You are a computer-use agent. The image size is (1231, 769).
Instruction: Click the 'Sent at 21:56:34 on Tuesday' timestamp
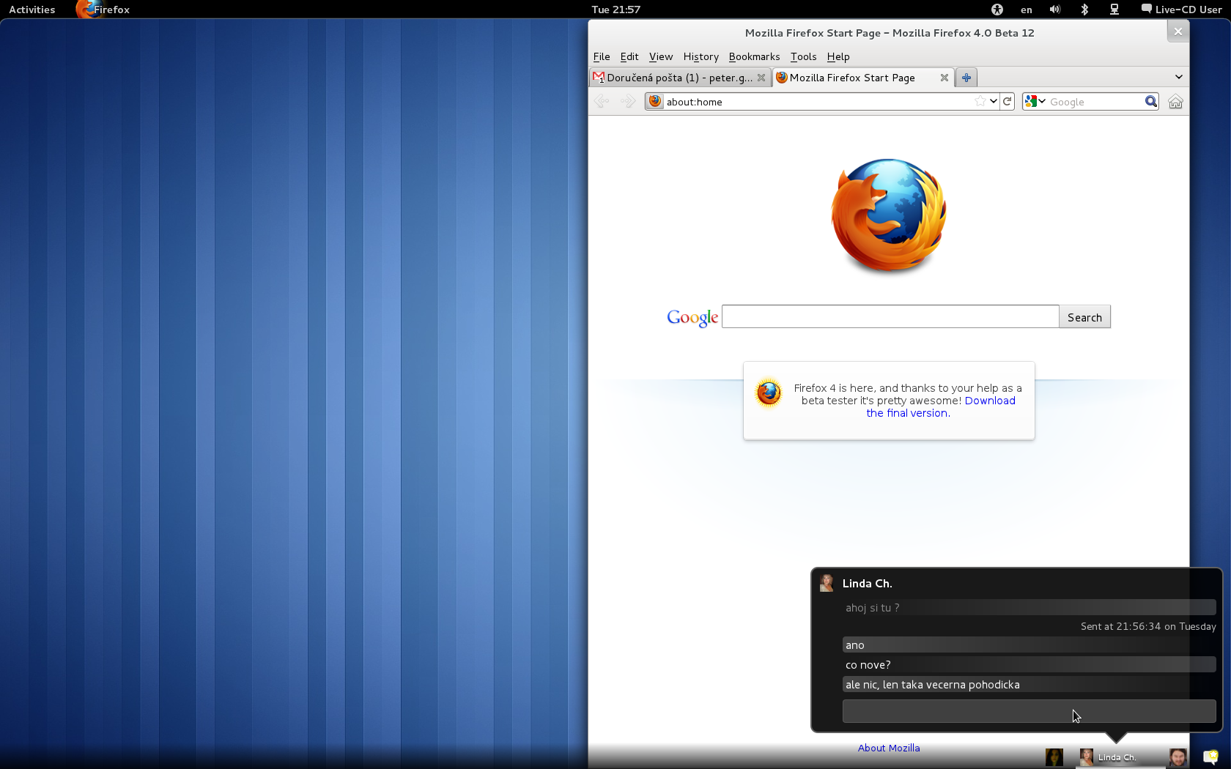[x=1148, y=626]
